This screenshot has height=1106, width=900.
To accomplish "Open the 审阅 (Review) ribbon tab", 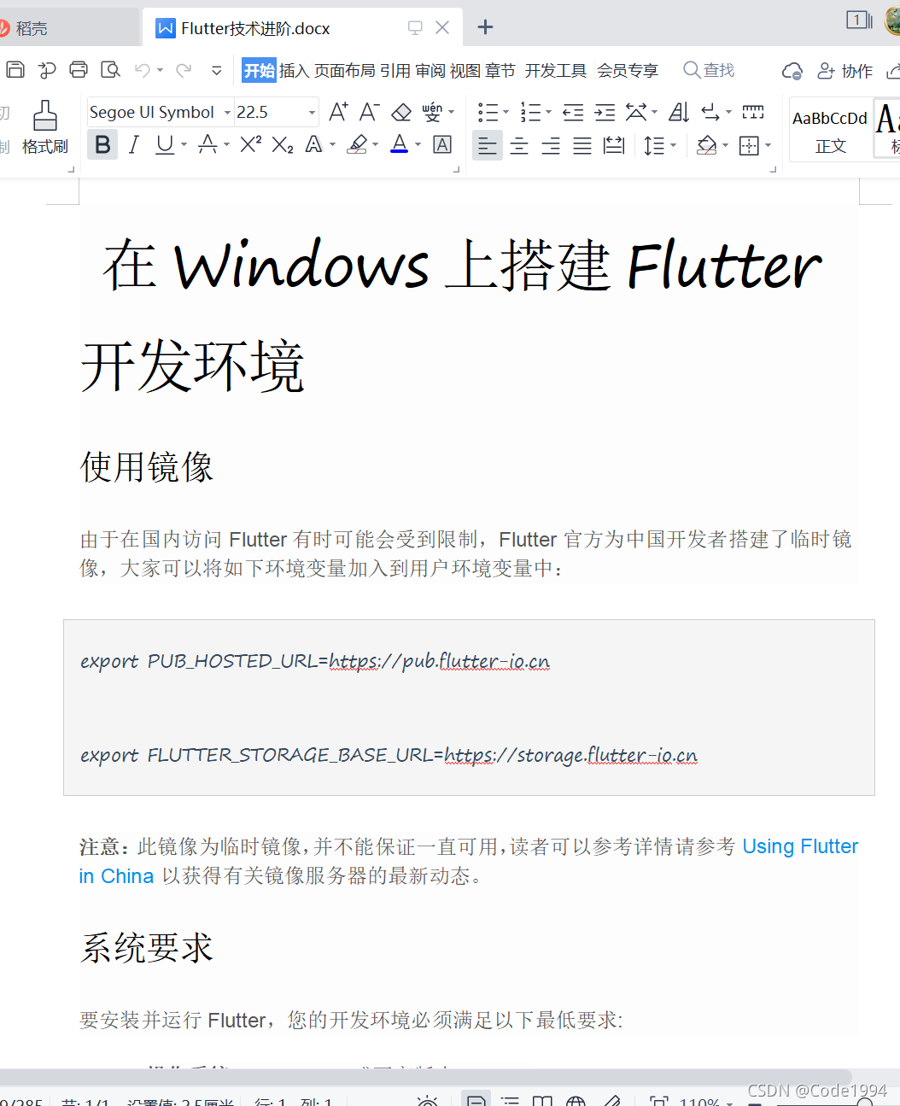I will pos(430,70).
